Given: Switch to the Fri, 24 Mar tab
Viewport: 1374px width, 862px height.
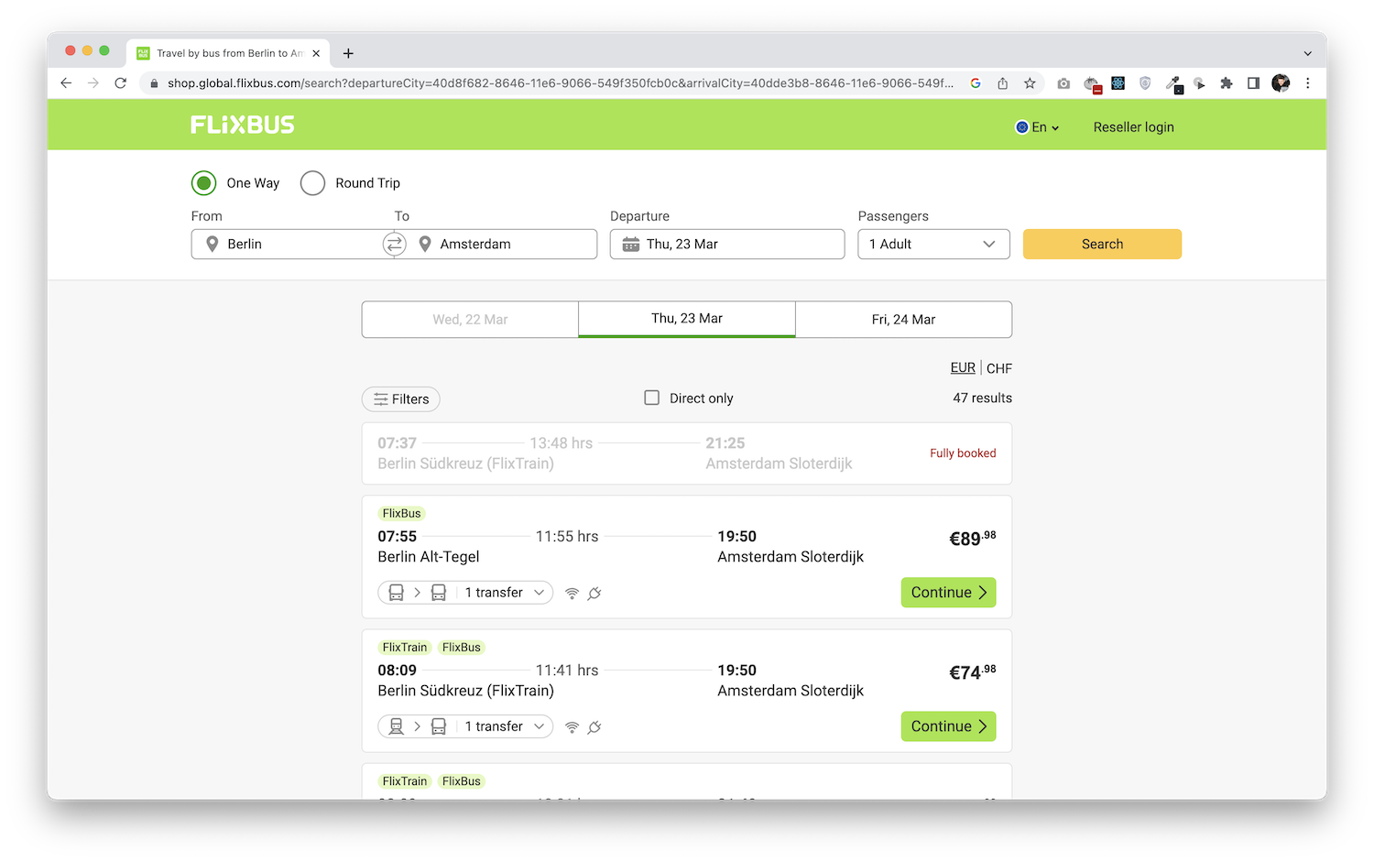Looking at the screenshot, I should click(x=903, y=319).
